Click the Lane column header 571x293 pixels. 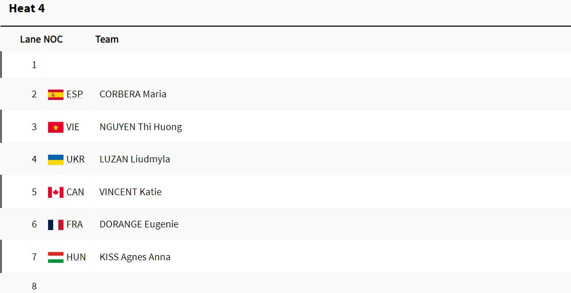[30, 39]
